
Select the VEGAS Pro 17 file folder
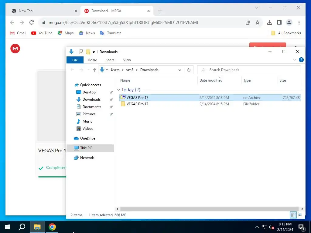click(x=210, y=104)
